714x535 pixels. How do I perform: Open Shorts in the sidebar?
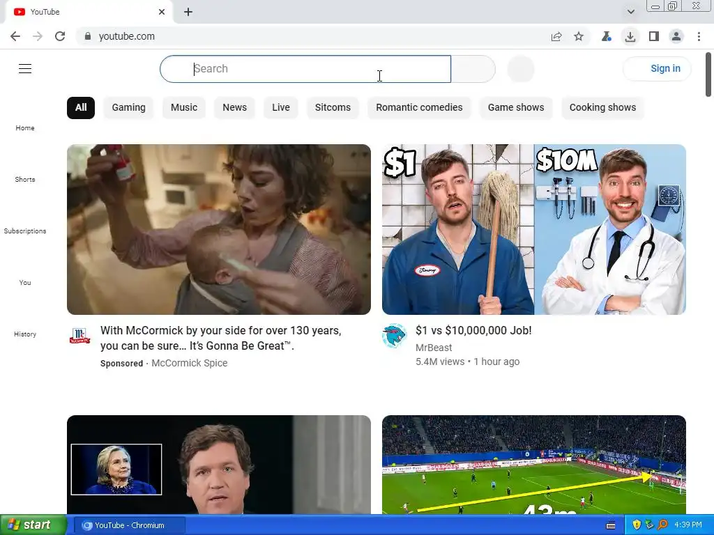point(25,179)
